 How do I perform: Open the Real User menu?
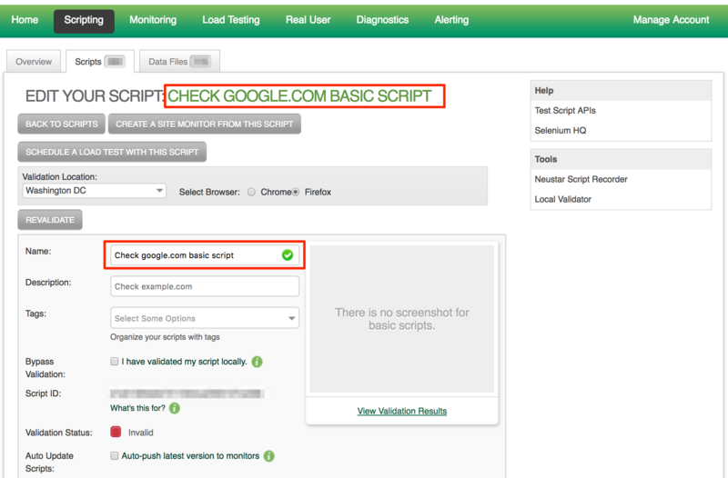pyautogui.click(x=308, y=20)
